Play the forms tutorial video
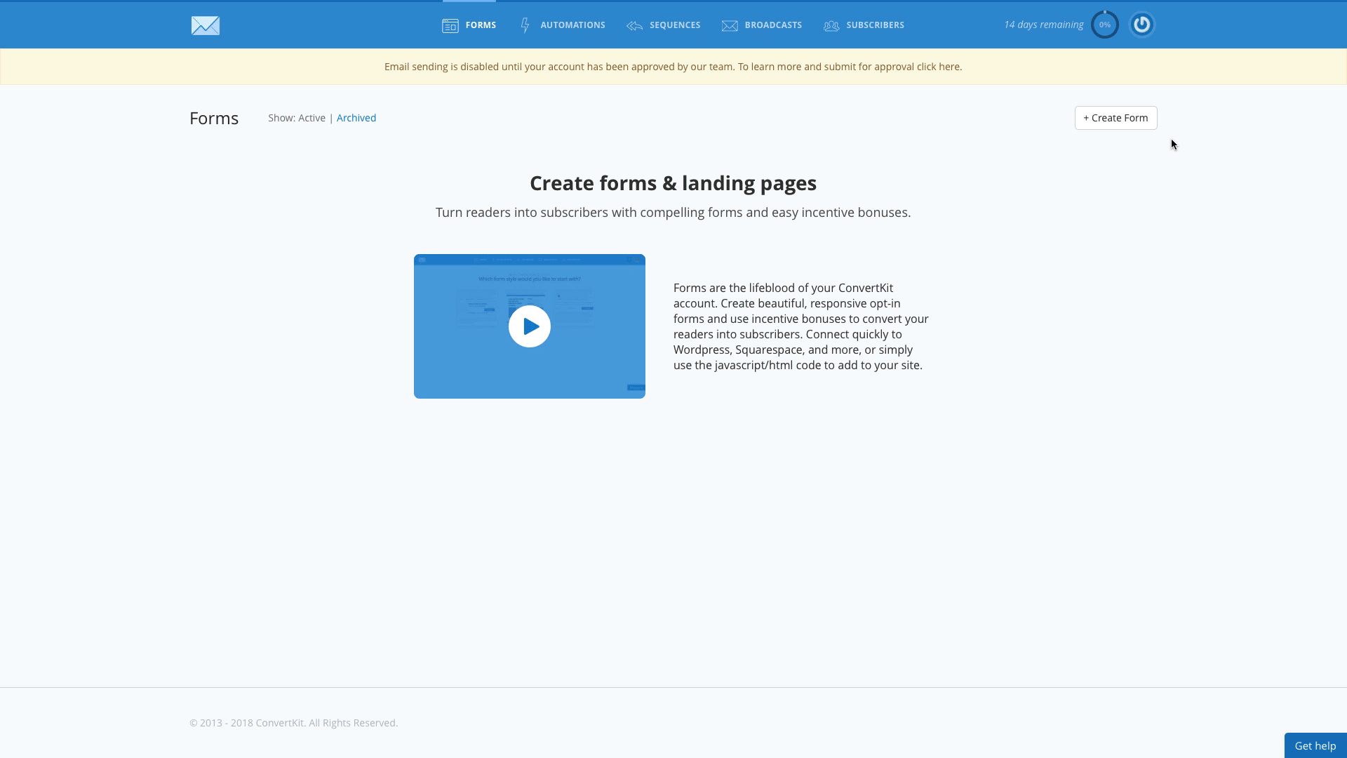The height and width of the screenshot is (758, 1347). [x=530, y=326]
